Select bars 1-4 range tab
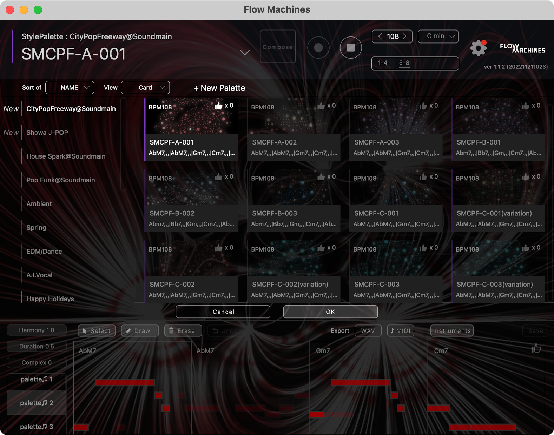Viewport: 554px width, 435px height. click(x=382, y=63)
